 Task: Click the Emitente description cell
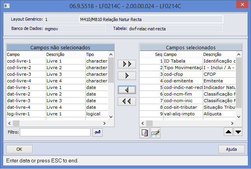tap(219, 81)
